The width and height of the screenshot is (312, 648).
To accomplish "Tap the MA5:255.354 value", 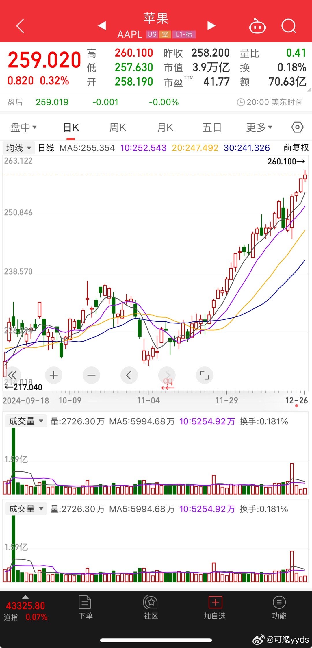I will pos(87,148).
